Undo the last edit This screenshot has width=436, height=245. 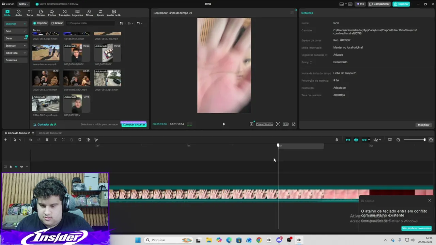[x=30, y=140]
